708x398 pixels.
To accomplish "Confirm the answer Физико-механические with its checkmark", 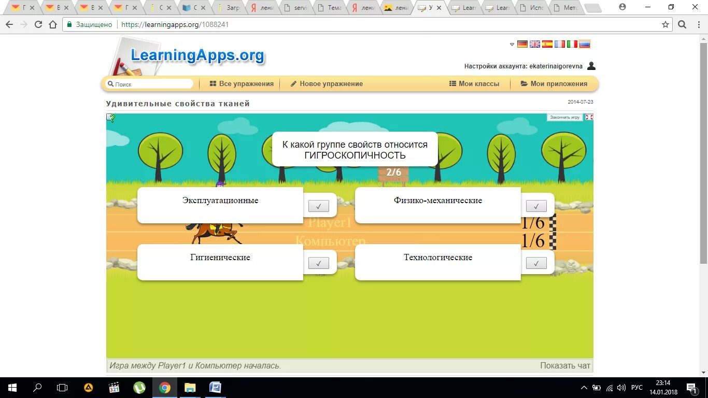I will point(536,206).
